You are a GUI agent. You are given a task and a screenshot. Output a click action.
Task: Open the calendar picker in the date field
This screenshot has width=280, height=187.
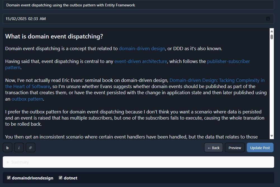268,19
